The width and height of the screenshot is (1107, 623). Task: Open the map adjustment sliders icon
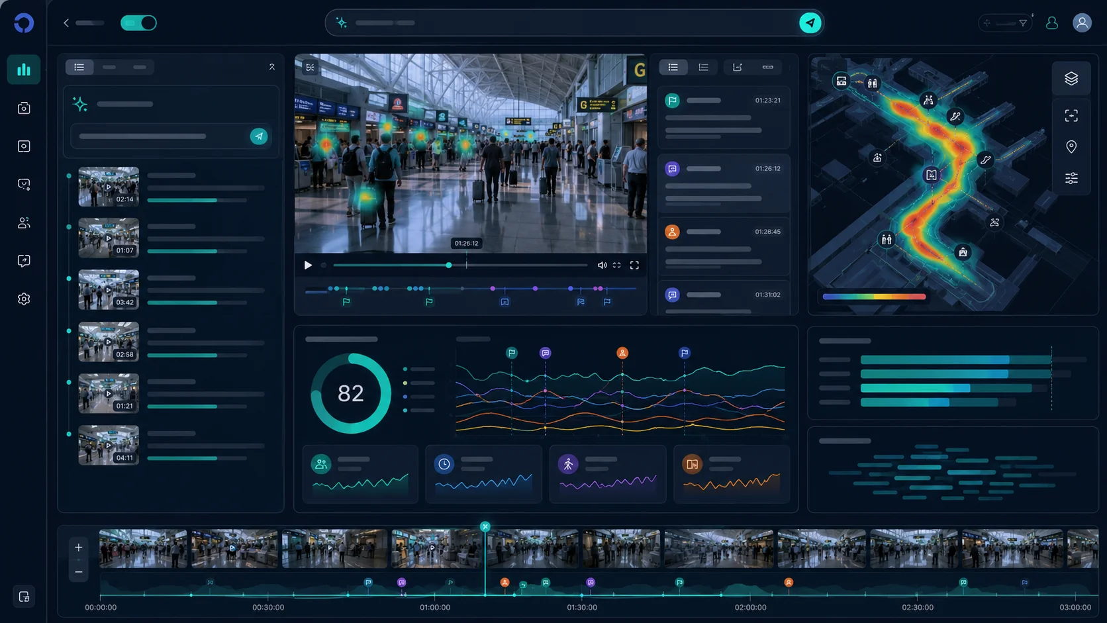coord(1071,178)
